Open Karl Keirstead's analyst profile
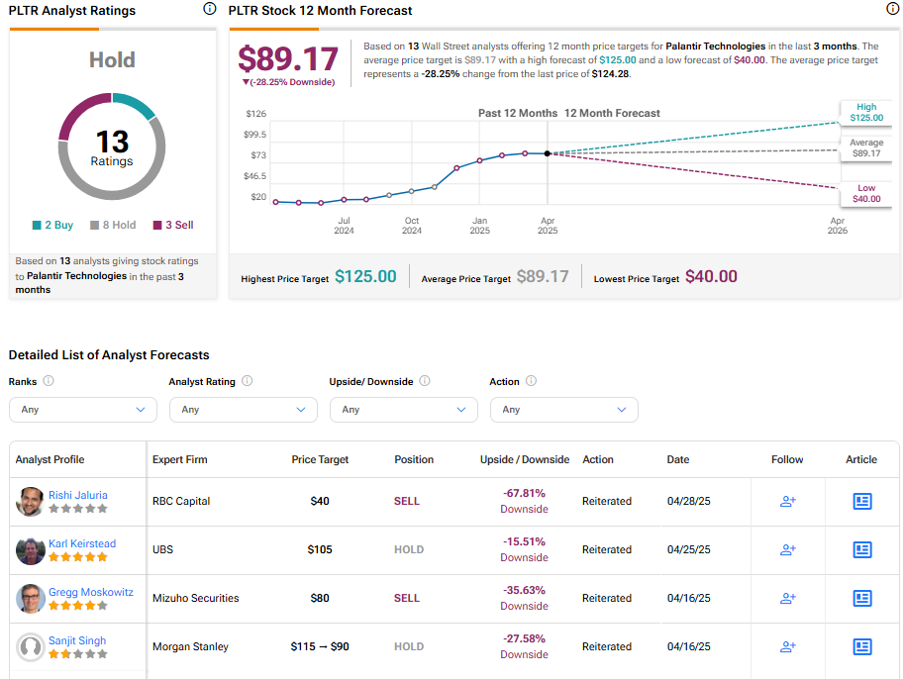Viewport: 903px width, 679px height. tap(82, 543)
